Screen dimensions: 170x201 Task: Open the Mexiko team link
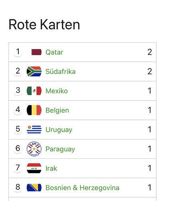pos(57,91)
